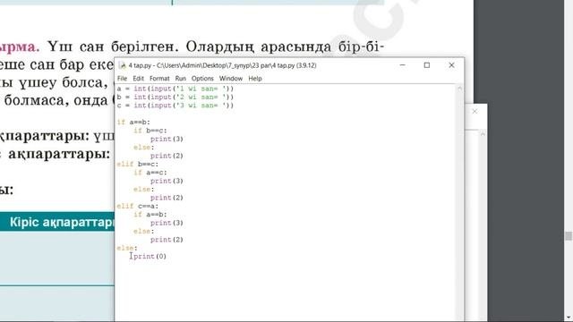The width and height of the screenshot is (573, 322).
Task: Close the 4 tap.py editor window
Action: click(451, 65)
